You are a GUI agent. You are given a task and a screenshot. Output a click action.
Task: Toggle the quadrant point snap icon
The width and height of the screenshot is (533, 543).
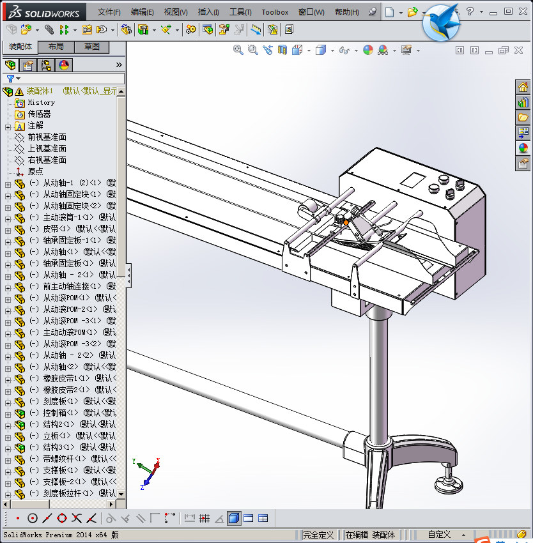point(62,519)
